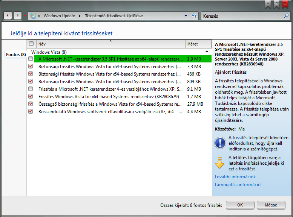The height and width of the screenshot is (217, 293).
Task: Select the Fontos (8) tab
Action: click(16, 55)
